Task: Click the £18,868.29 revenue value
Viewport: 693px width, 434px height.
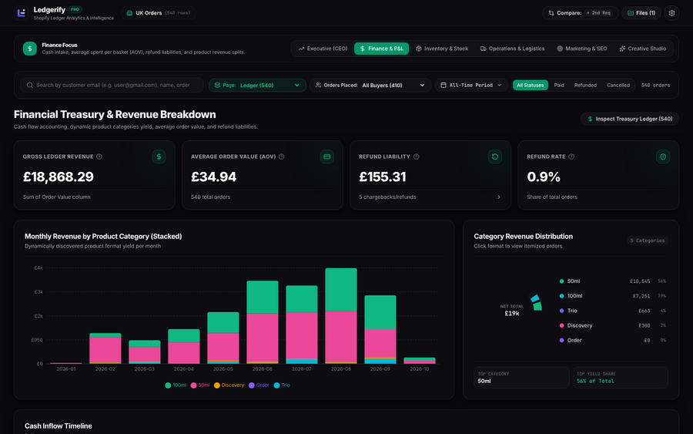Action: (59, 177)
